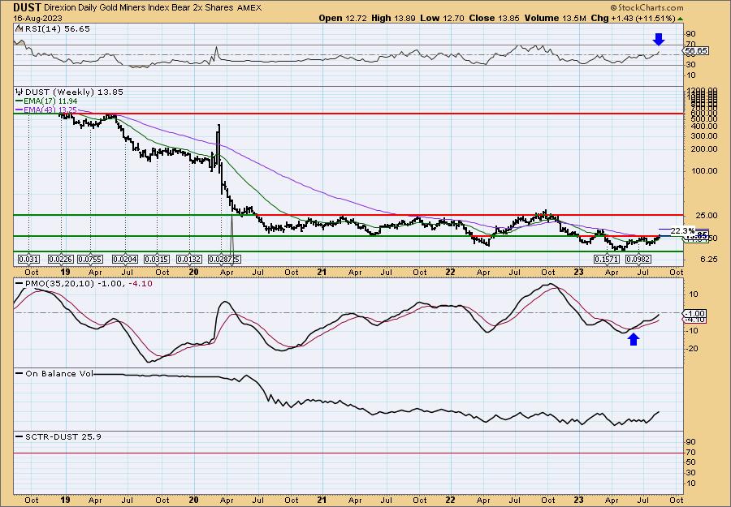
Task: Click the RSI(14) 56.65 indicator label
Action: click(x=56, y=28)
